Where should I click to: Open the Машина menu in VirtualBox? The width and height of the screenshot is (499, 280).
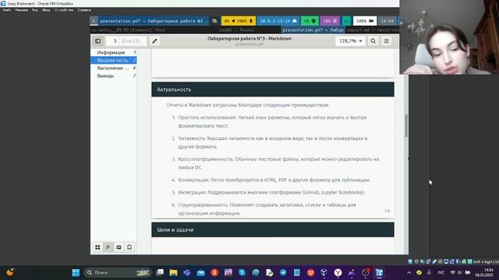22,10
